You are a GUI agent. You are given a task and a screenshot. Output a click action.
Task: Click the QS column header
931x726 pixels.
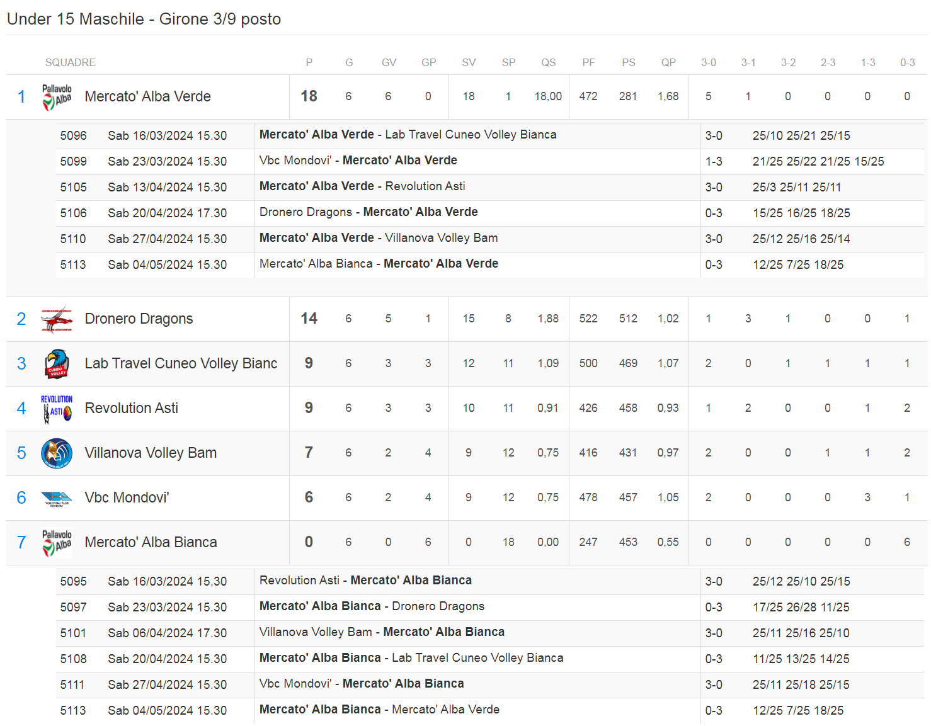pyautogui.click(x=549, y=62)
